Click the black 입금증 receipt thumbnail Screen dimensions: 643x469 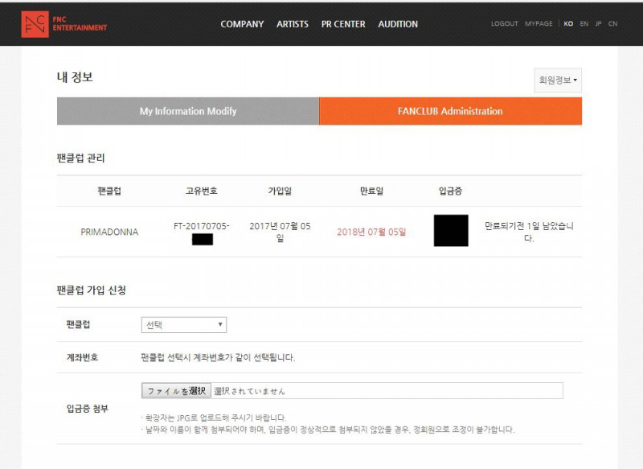click(x=451, y=231)
